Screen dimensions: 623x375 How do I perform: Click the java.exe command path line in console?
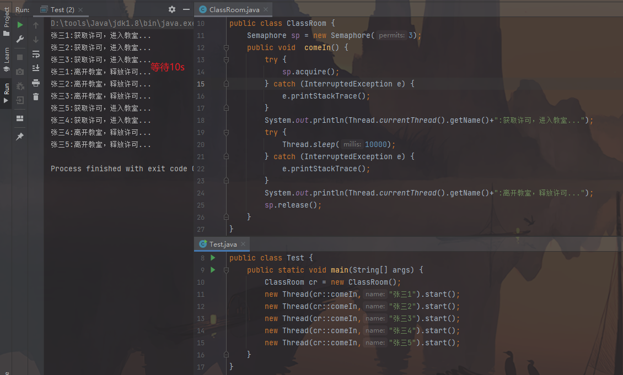click(x=121, y=24)
